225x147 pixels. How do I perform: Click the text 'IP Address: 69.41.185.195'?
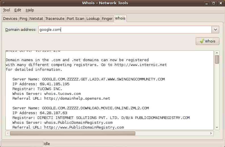pos(41,84)
